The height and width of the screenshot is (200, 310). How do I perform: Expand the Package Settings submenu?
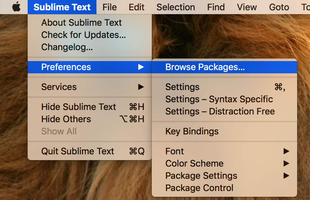pos(224,176)
